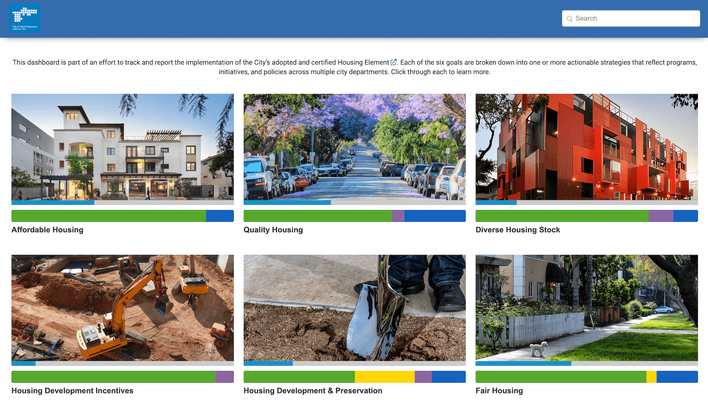This screenshot has height=411, width=708.
Task: Click the sidewalk photo under Fair Housing
Action: pyautogui.click(x=586, y=309)
